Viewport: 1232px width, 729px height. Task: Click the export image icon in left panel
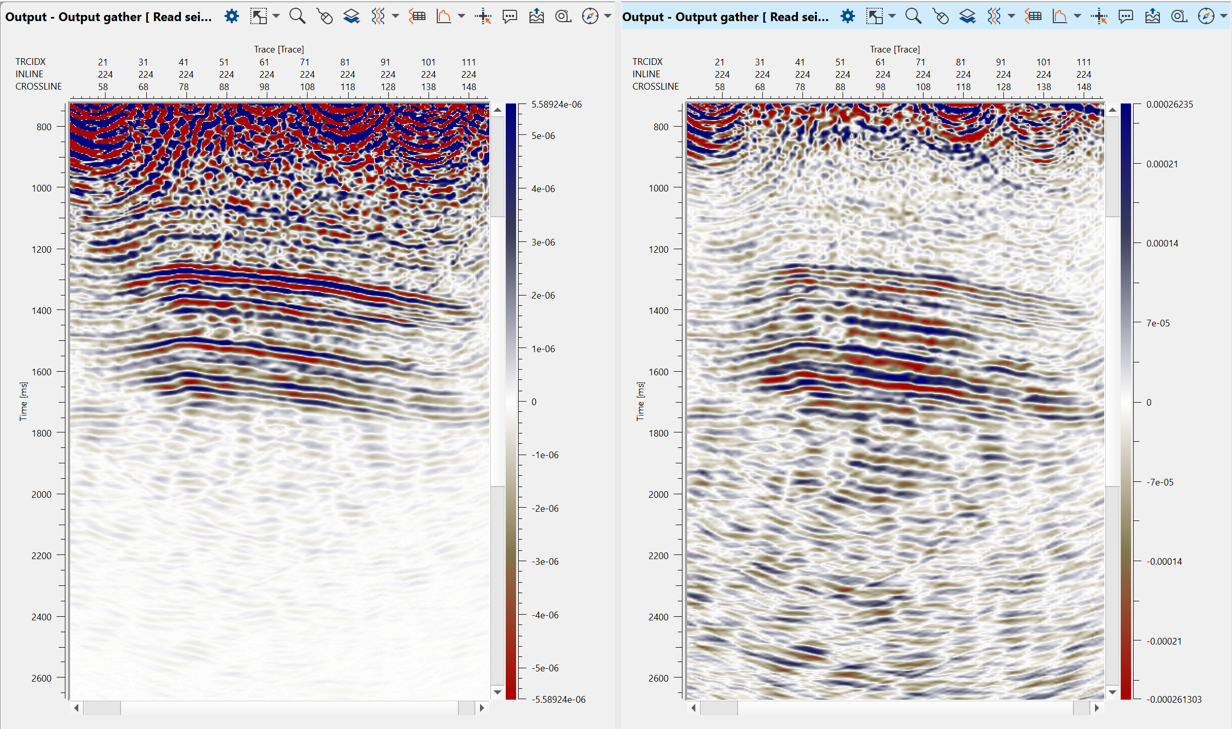(x=536, y=16)
